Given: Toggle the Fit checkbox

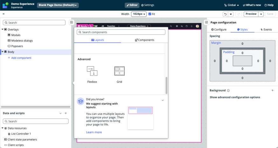Looking at the screenshot, I should pos(150,14).
